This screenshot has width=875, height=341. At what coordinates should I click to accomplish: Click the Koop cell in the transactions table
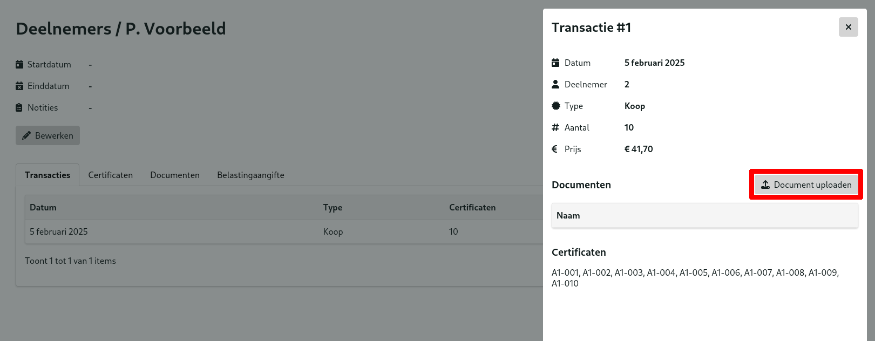tap(333, 231)
